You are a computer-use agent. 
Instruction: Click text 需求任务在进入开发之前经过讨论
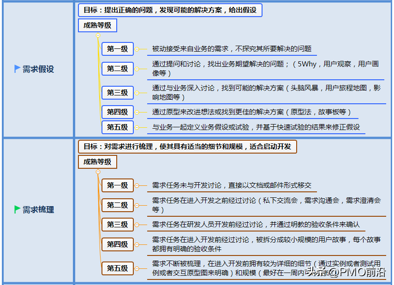(x=204, y=201)
